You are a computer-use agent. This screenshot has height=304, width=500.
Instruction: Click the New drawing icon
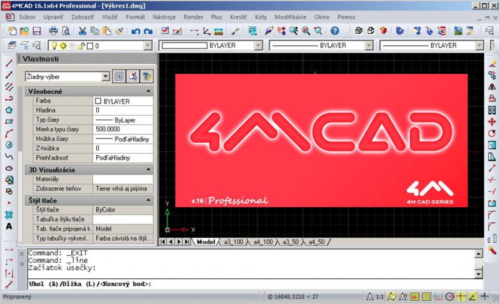[x=12, y=31]
